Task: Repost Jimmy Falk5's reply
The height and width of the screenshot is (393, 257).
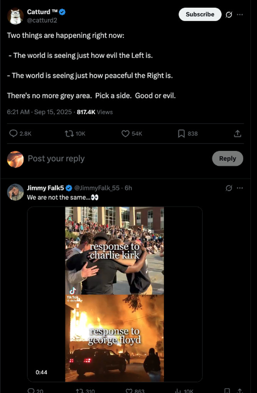Action: click(x=80, y=391)
